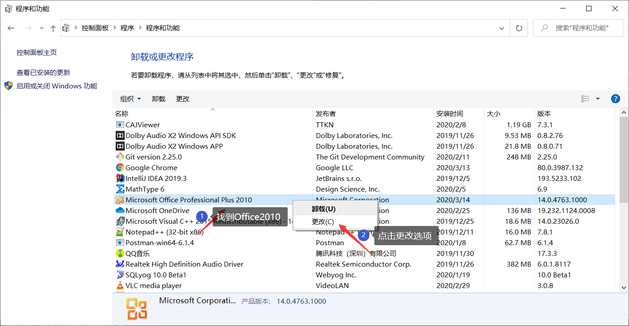Sort by 发布者 column header
Image resolution: width=629 pixels, height=326 pixels.
[373, 114]
